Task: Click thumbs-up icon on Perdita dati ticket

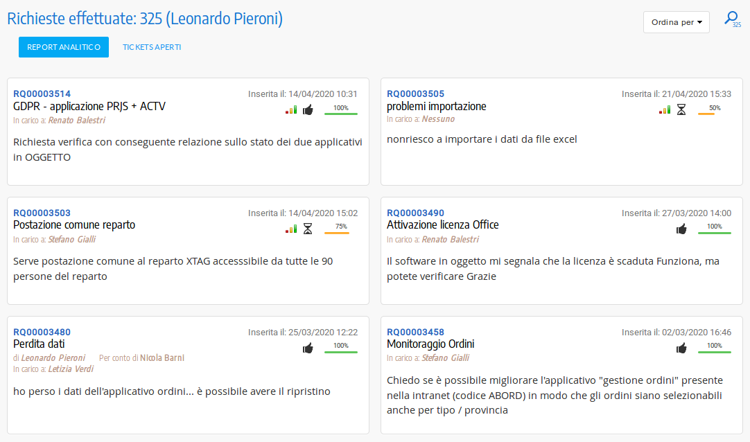Action: coord(308,348)
